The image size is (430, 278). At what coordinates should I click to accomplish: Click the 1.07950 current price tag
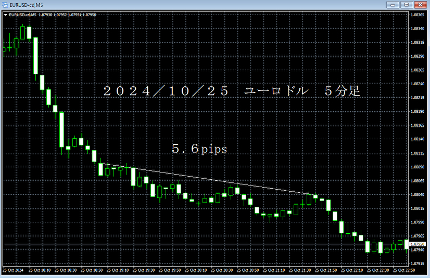coord(418,244)
